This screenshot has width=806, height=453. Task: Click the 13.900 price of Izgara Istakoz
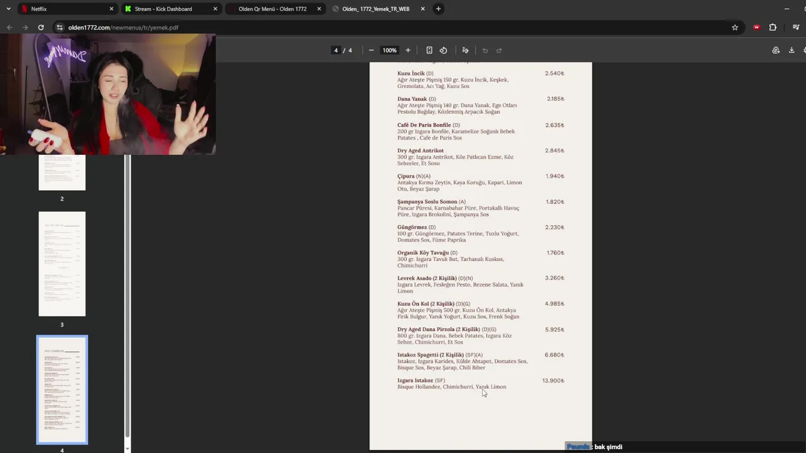point(553,381)
